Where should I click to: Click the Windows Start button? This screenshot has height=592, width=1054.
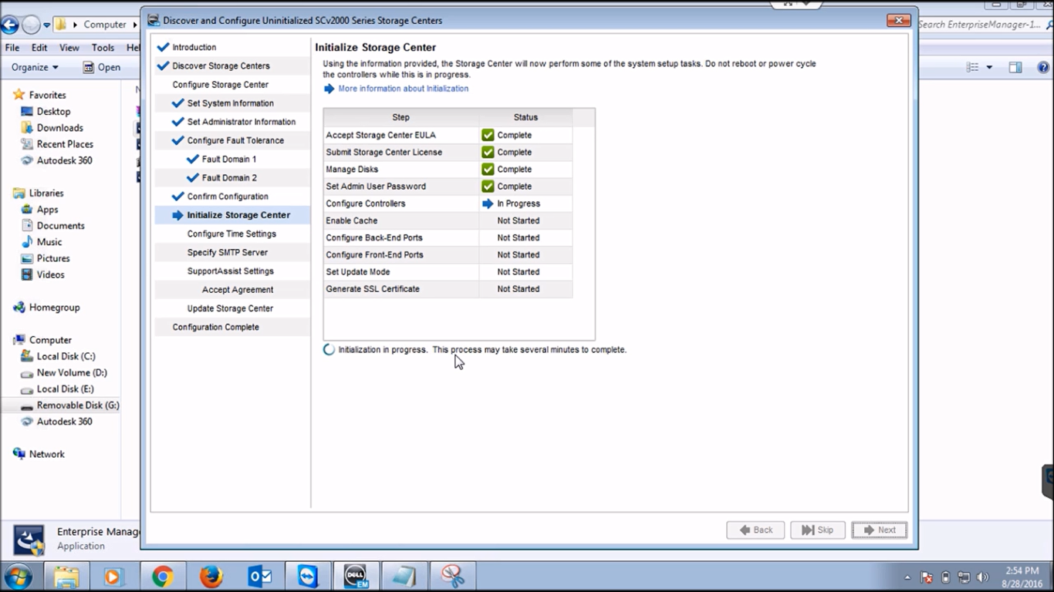click(17, 576)
